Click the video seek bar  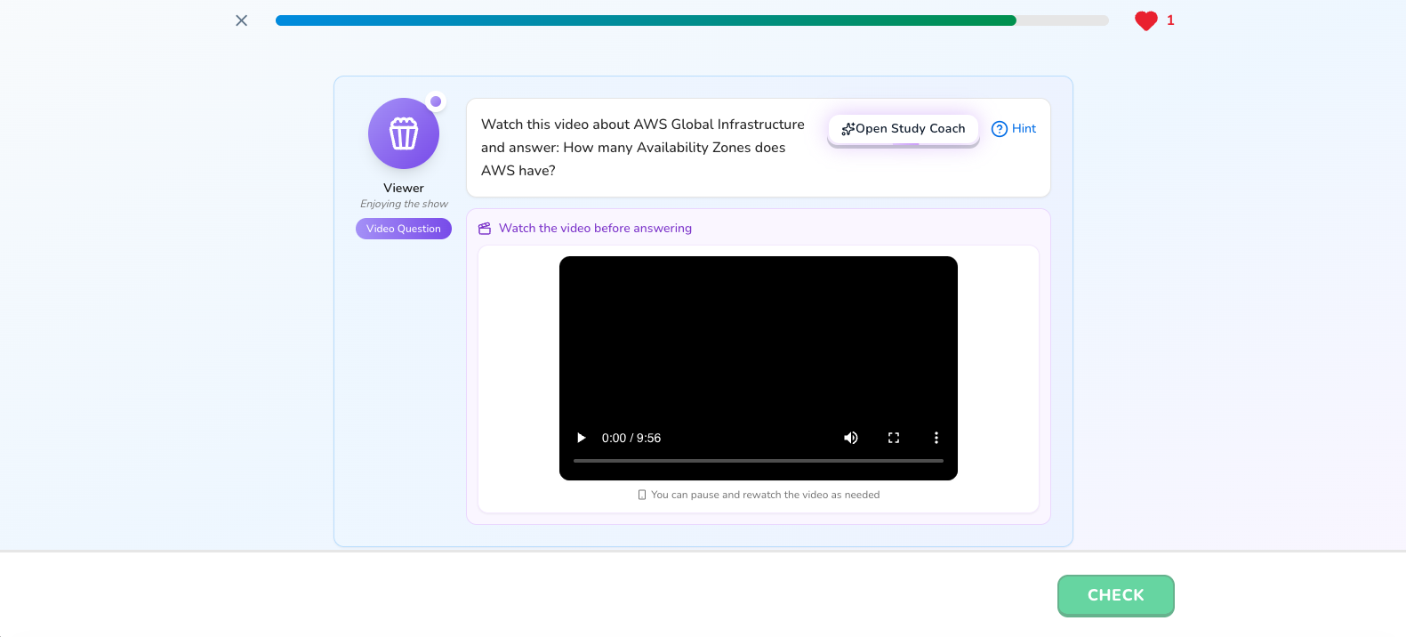tap(759, 461)
